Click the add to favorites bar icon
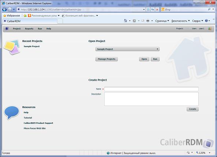This screenshot has height=157, width=217. (25, 16)
